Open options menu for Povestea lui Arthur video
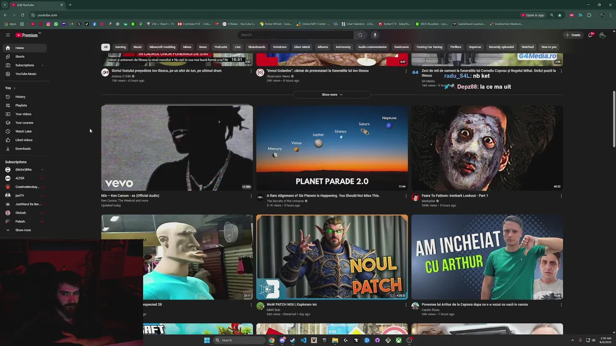The height and width of the screenshot is (346, 616). [x=561, y=305]
